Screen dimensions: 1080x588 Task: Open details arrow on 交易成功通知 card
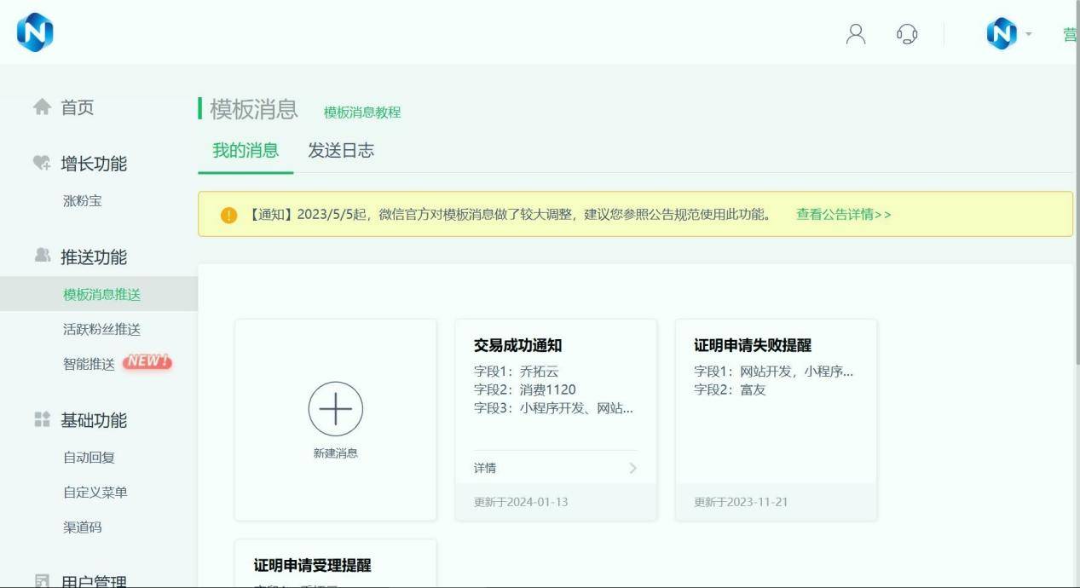tap(632, 468)
